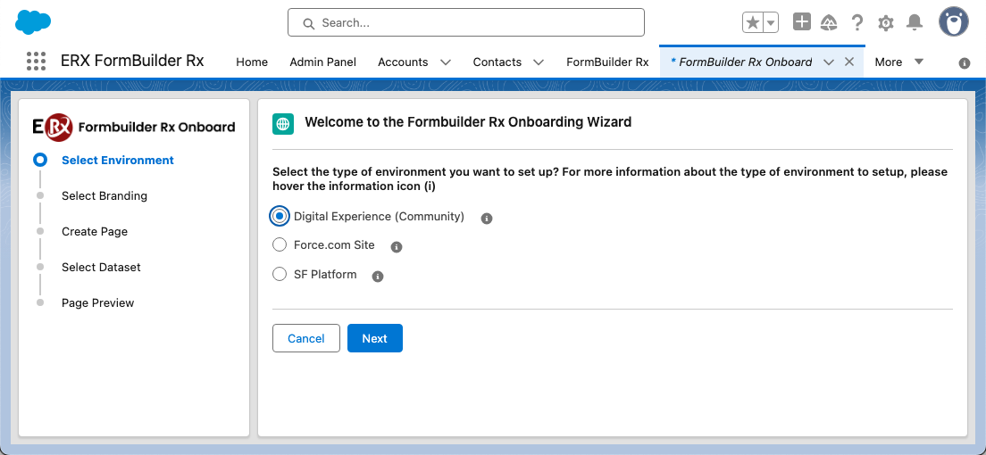Viewport: 986px width, 455px height.
Task: Open the More navigation dropdown
Action: coord(898,62)
